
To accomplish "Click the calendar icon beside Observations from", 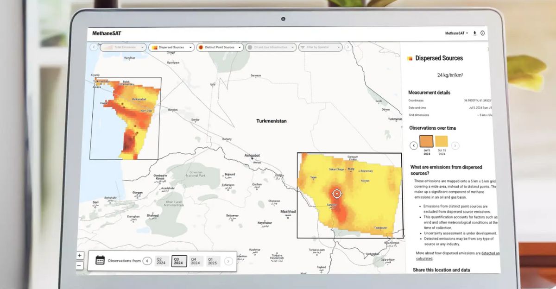I will 100,260.
